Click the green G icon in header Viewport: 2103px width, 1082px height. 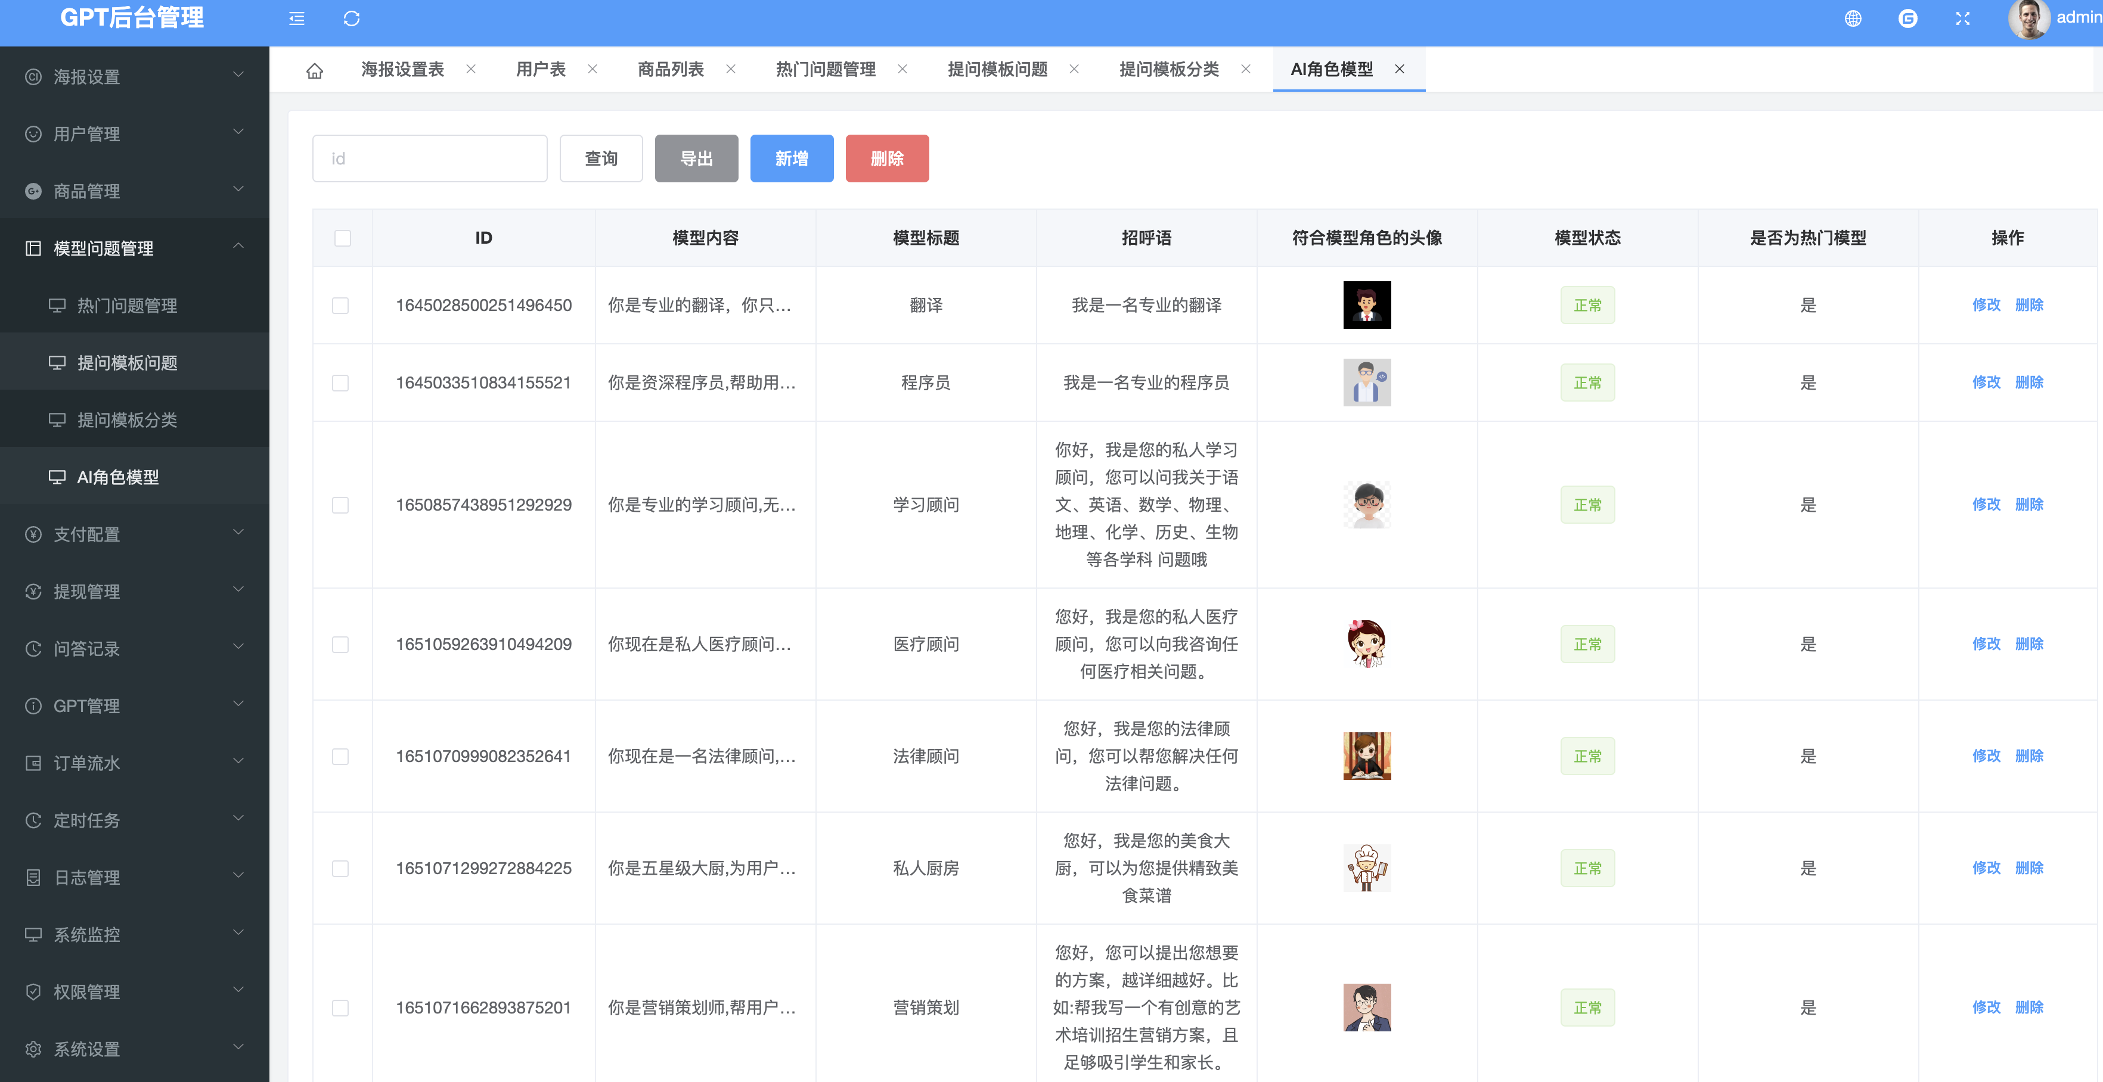click(1907, 18)
